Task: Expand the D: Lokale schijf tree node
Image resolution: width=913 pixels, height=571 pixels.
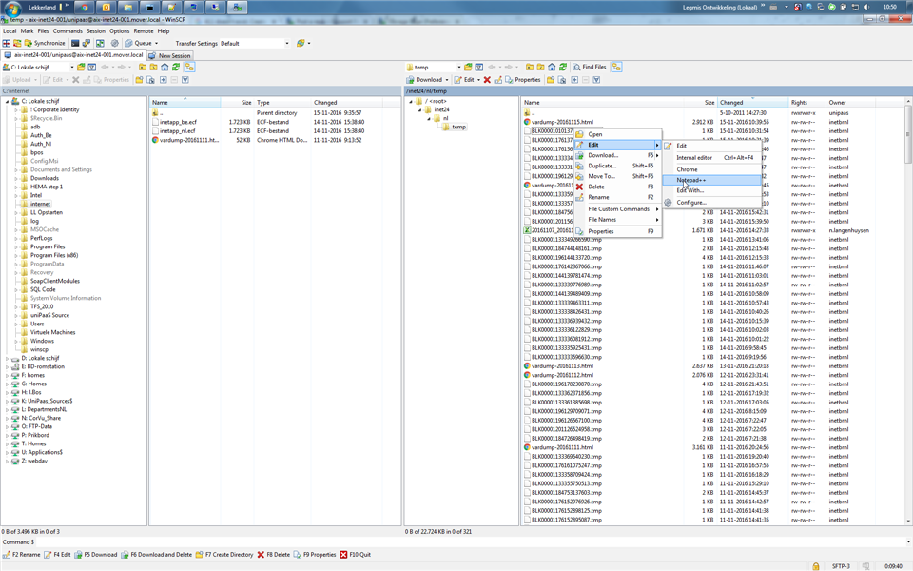Action: click(x=8, y=358)
